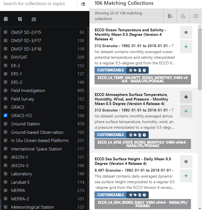Clear the search with eraser icon
Screen dimensions: 202x210
click(83, 4)
